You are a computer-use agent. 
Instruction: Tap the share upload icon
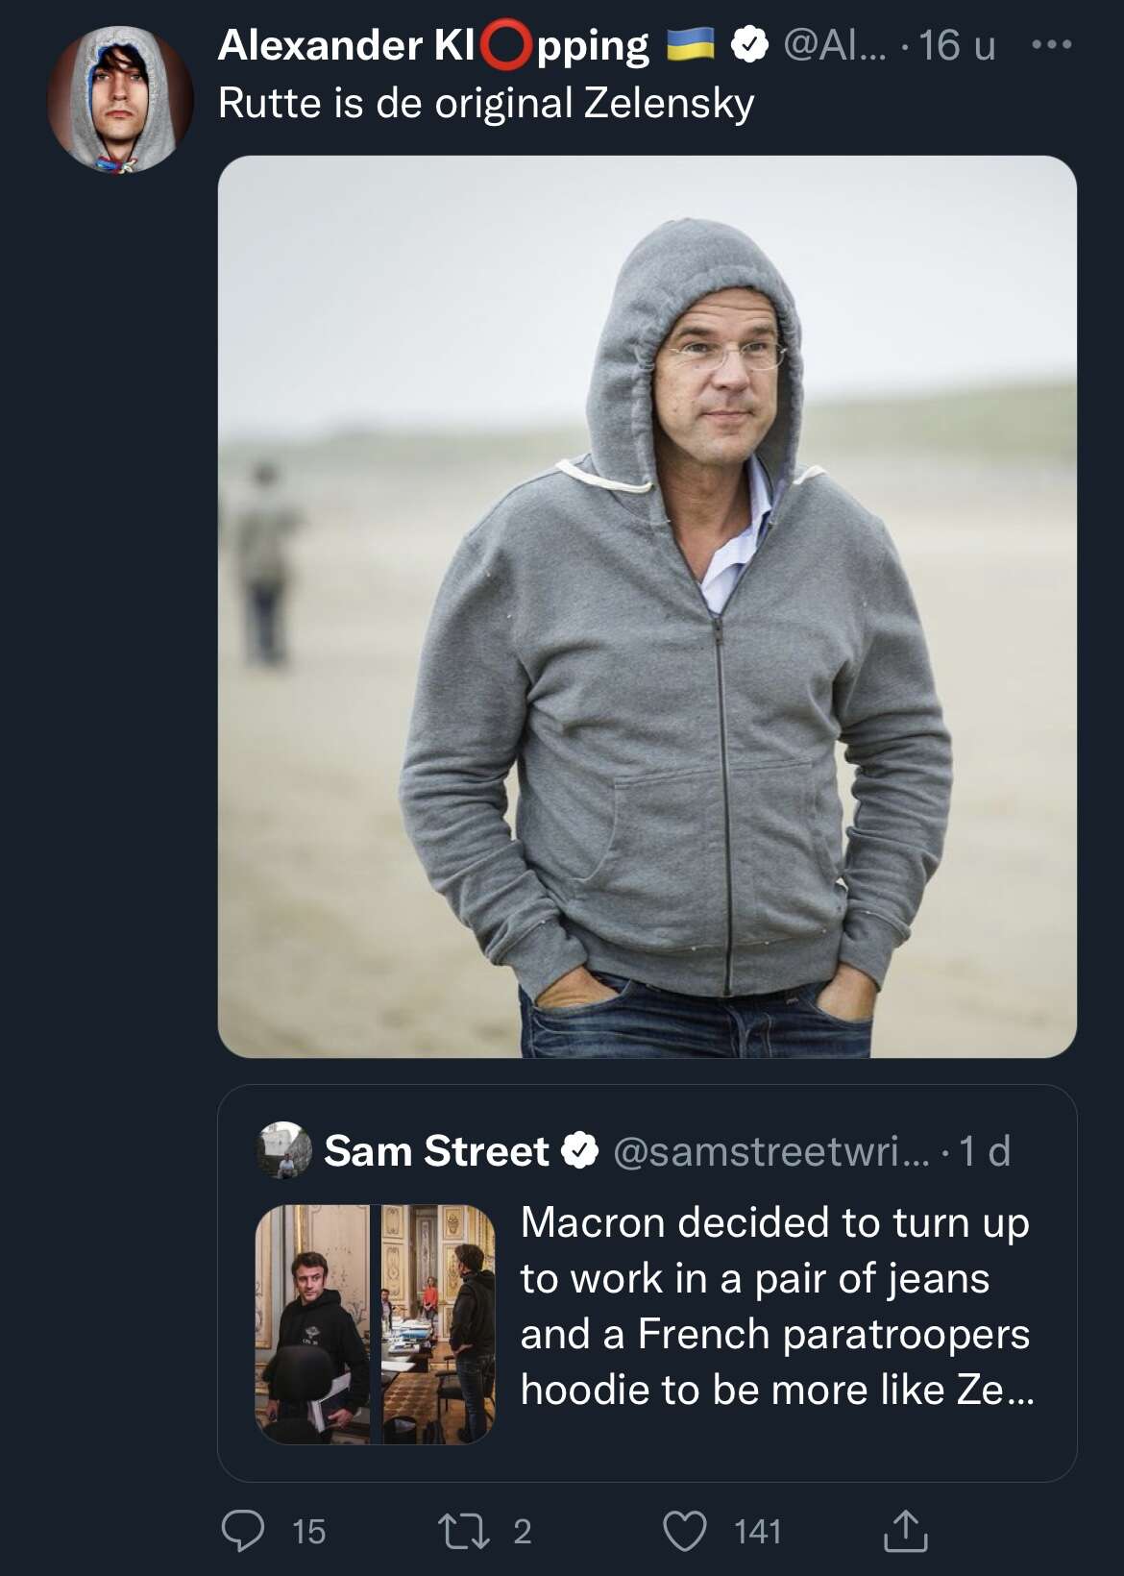click(x=905, y=1530)
